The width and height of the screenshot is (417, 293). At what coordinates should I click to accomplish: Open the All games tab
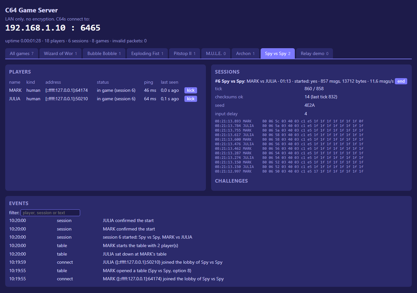coord(22,53)
